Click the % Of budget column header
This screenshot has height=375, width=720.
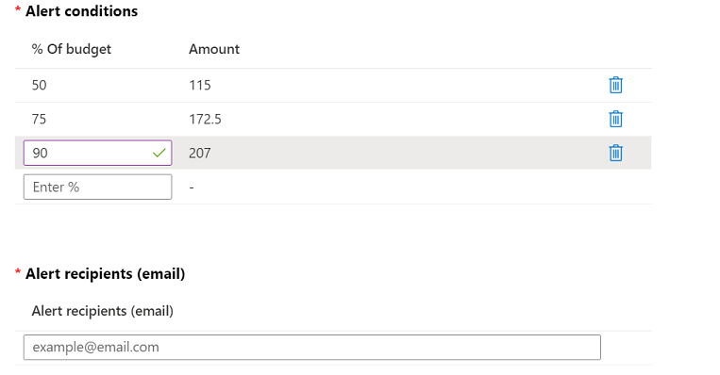(x=71, y=49)
